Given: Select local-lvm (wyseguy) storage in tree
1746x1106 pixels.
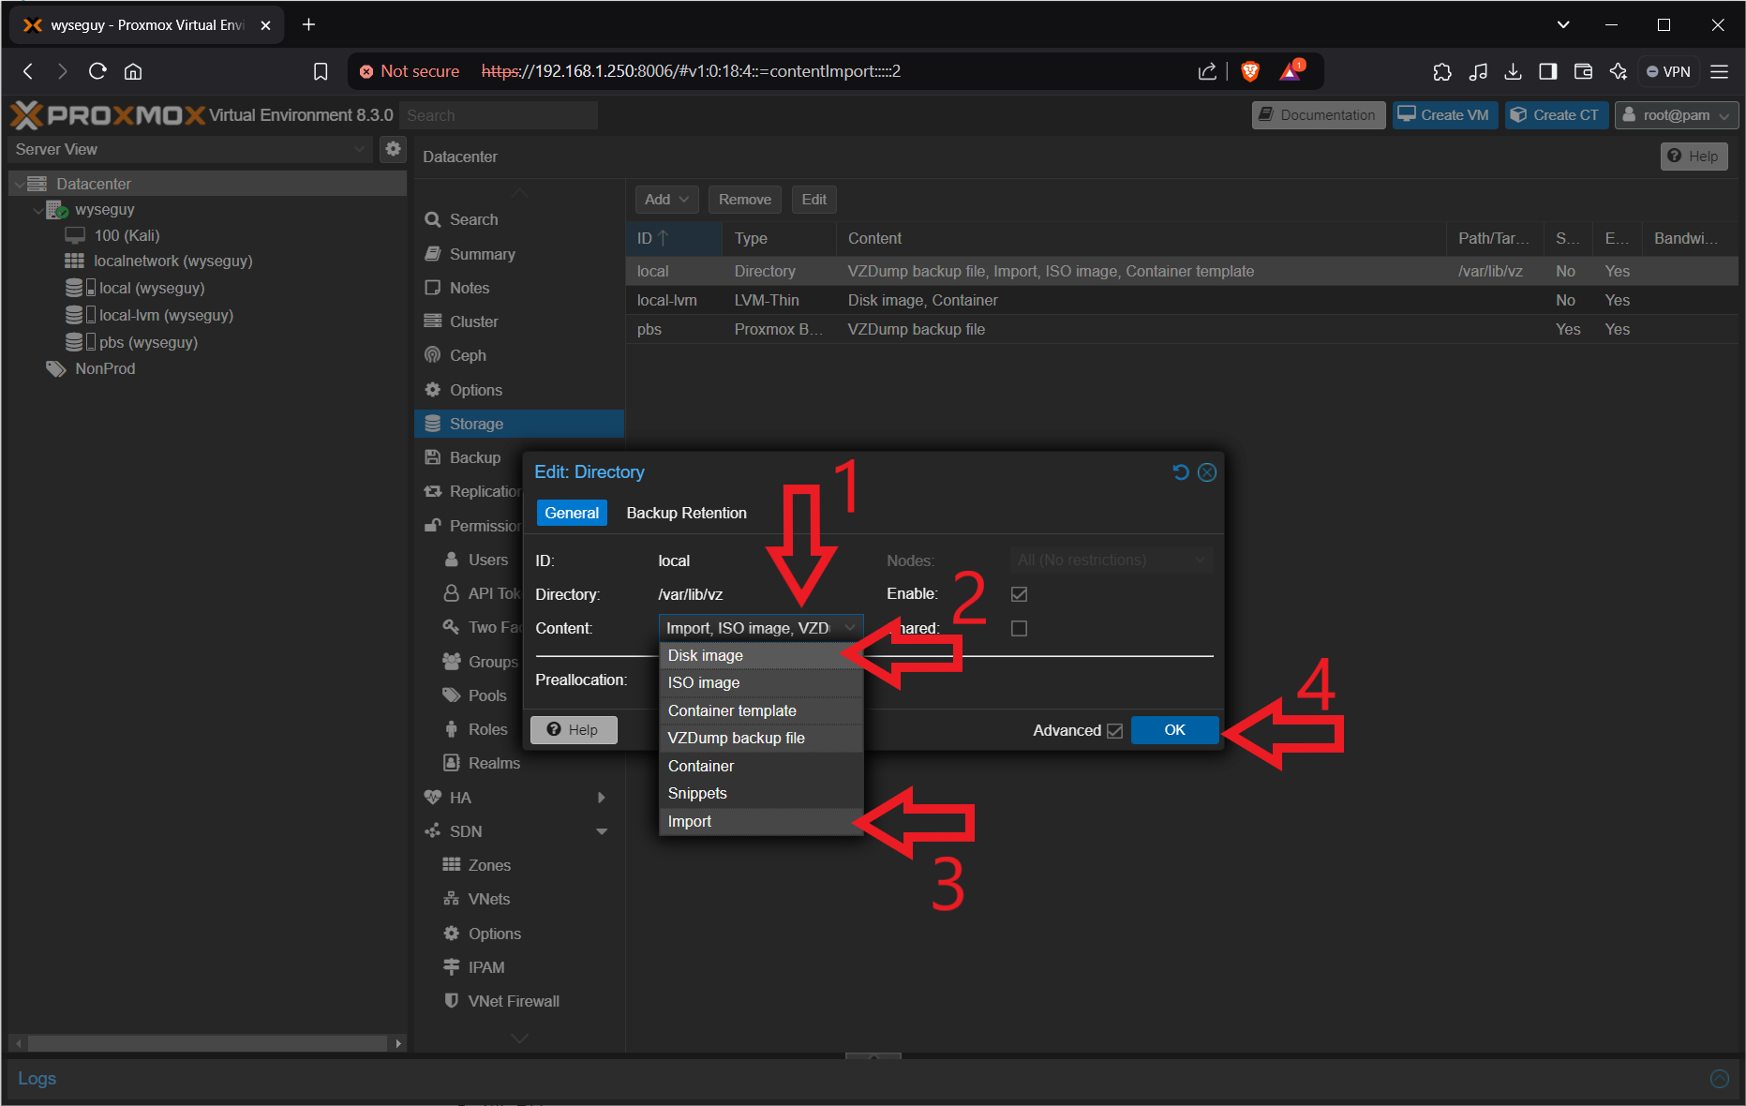Looking at the screenshot, I should tap(166, 315).
